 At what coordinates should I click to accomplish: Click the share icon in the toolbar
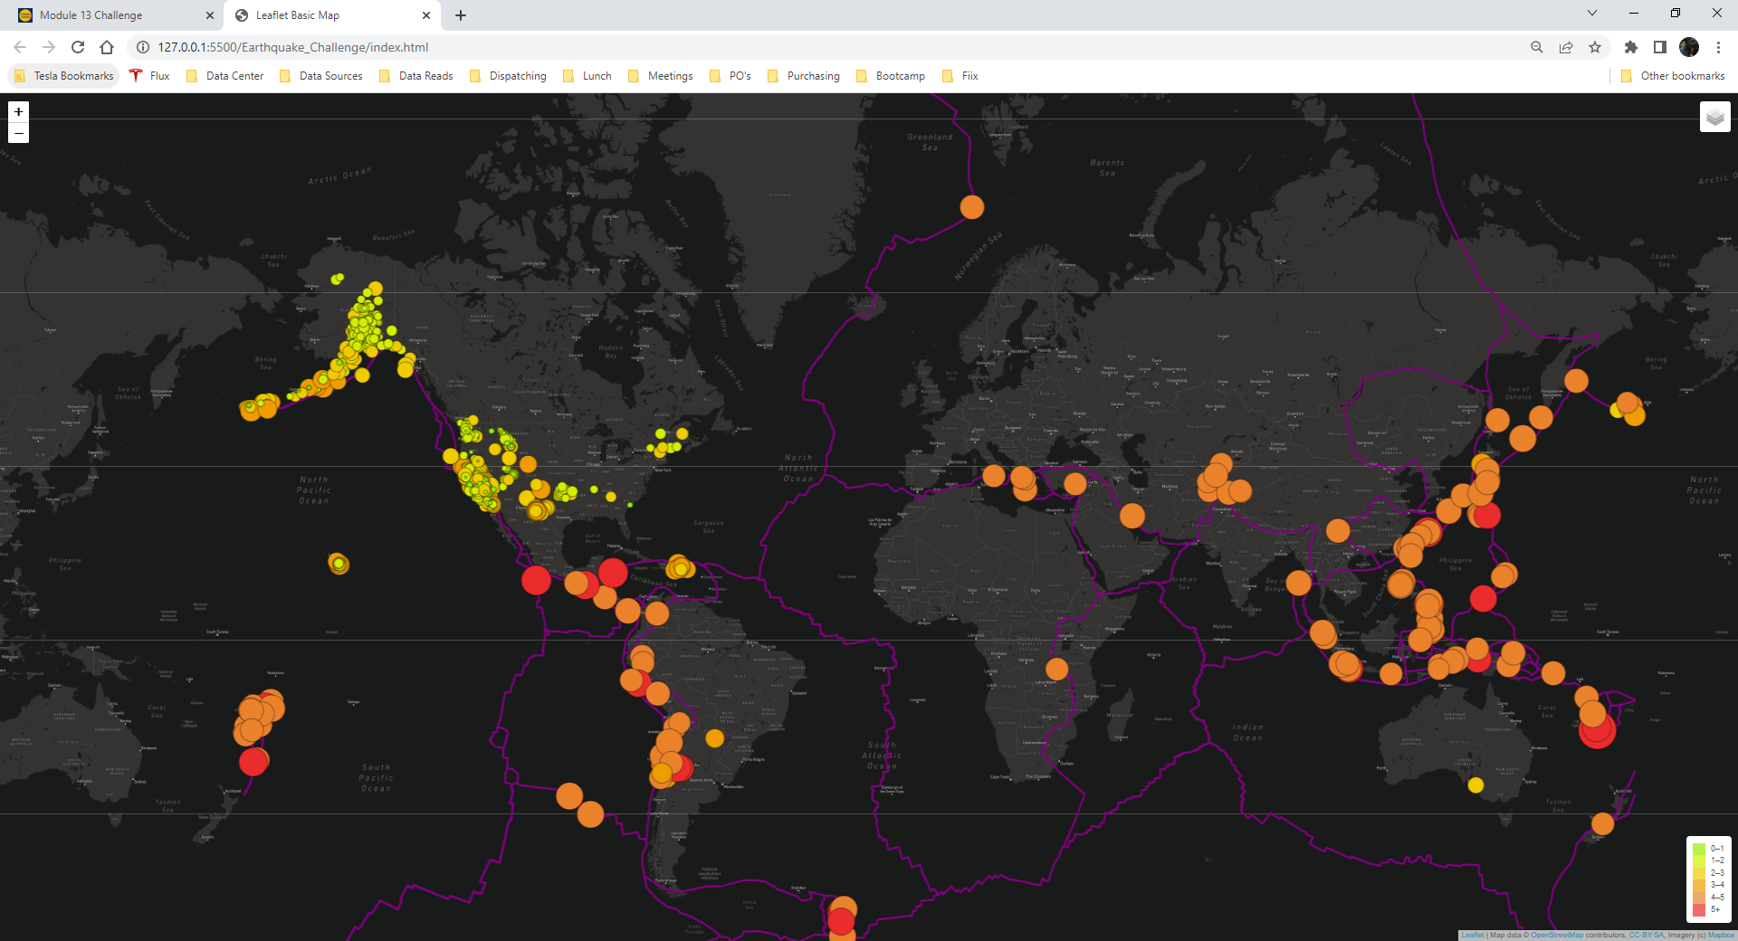1566,47
